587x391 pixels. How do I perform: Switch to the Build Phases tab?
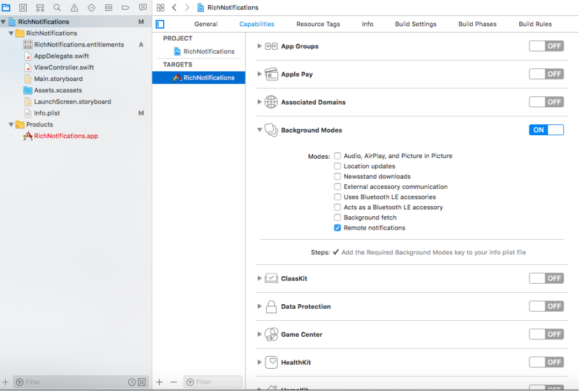tap(477, 24)
